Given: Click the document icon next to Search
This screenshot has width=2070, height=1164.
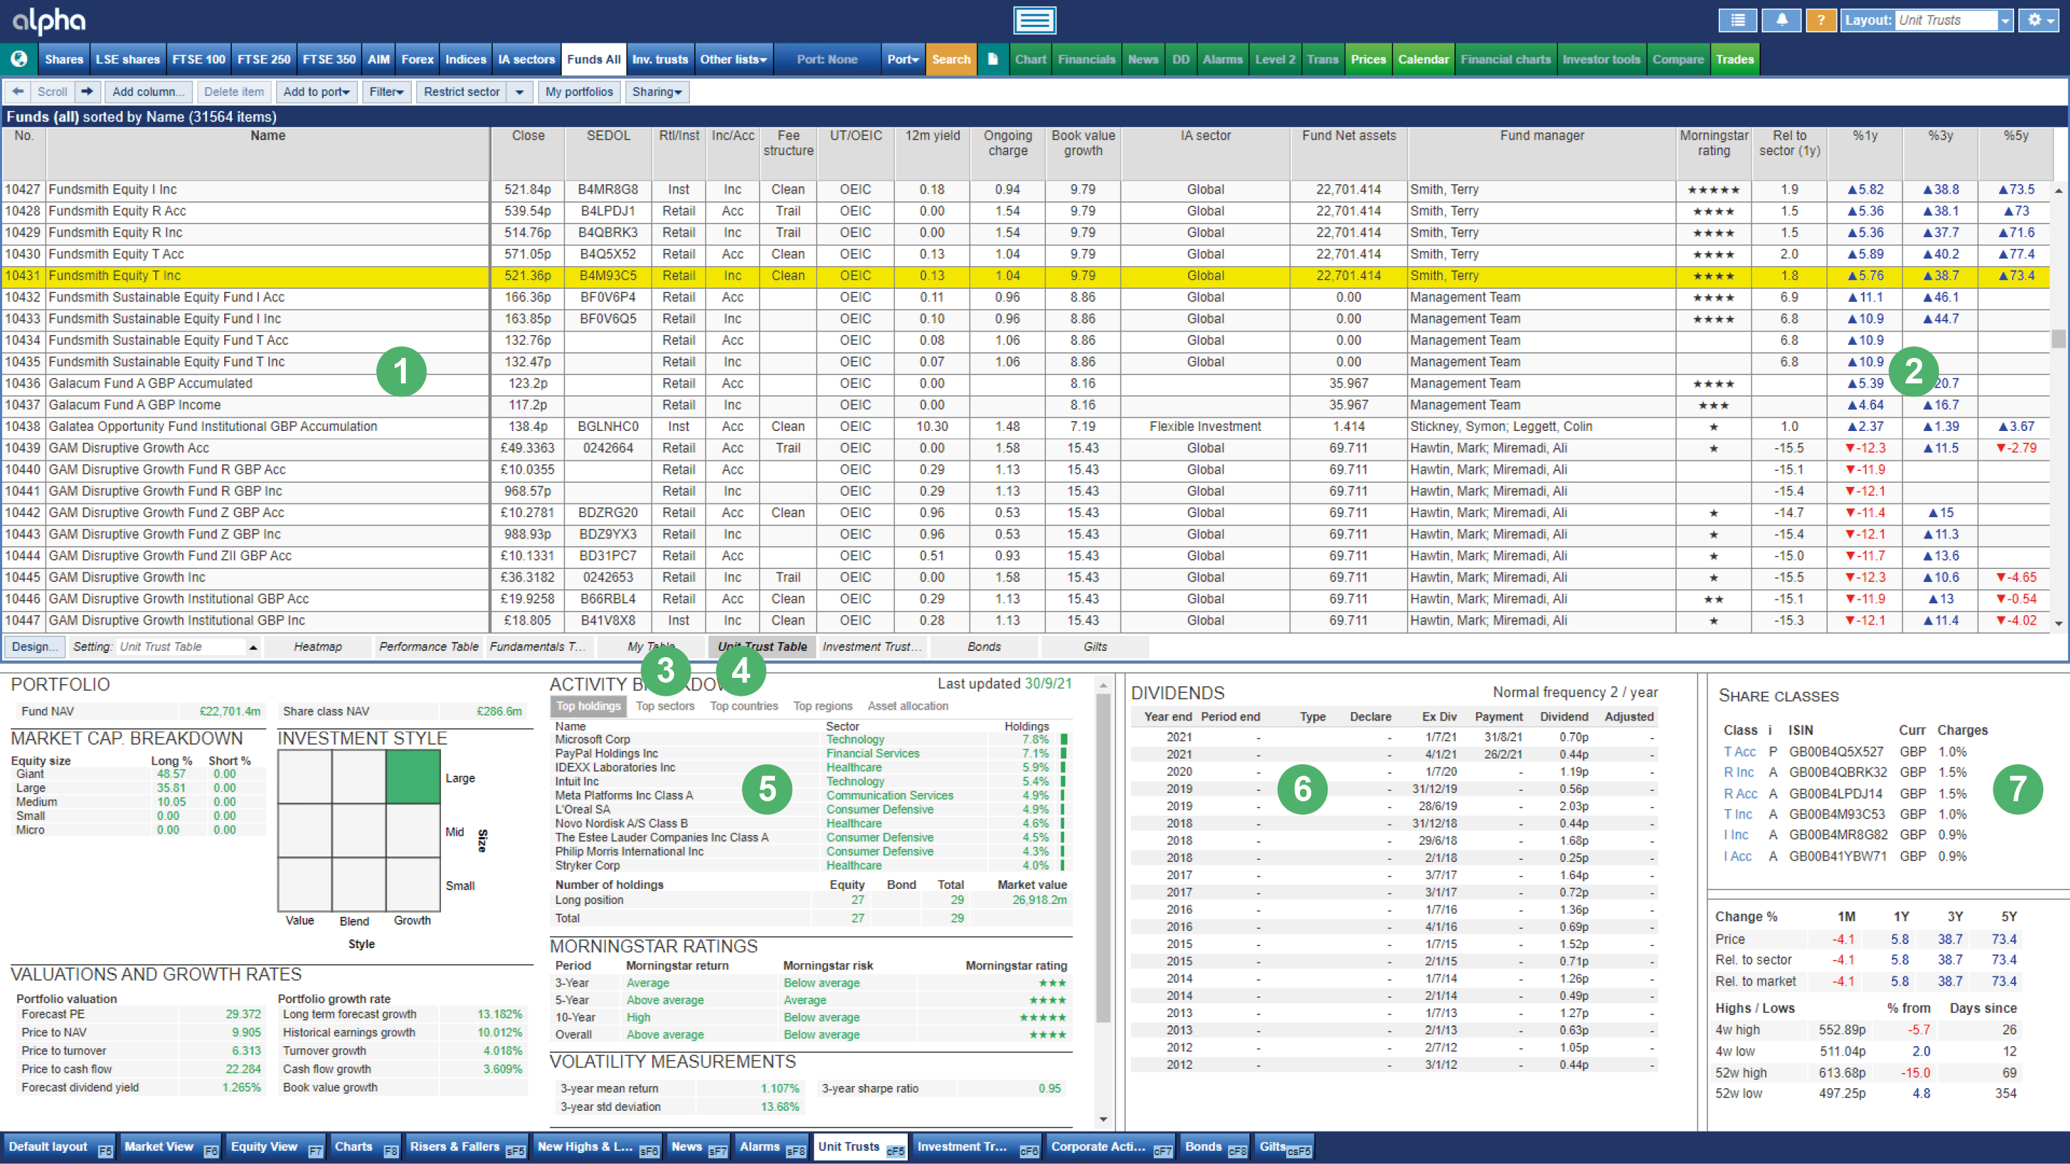Looking at the screenshot, I should click(992, 59).
